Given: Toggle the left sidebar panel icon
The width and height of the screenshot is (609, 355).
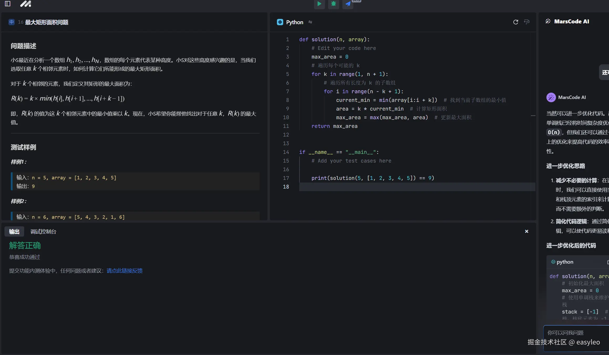Looking at the screenshot, I should [x=8, y=4].
